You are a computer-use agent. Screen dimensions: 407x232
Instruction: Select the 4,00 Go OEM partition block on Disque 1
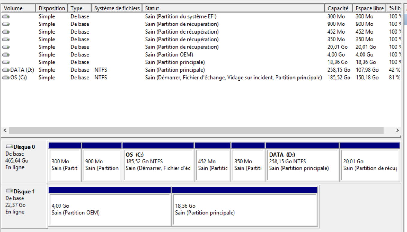tap(110, 210)
